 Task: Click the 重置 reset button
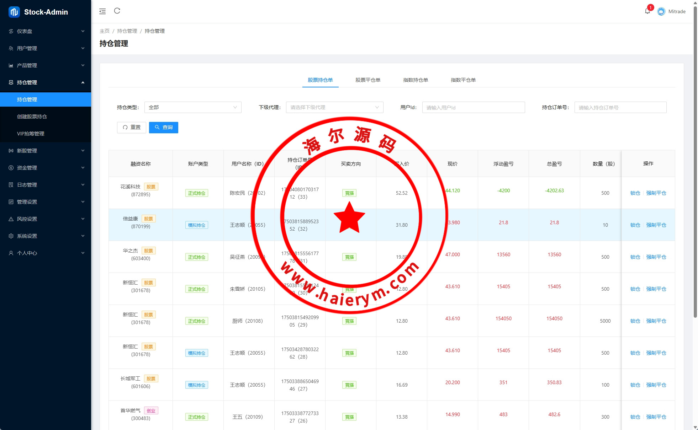(132, 127)
